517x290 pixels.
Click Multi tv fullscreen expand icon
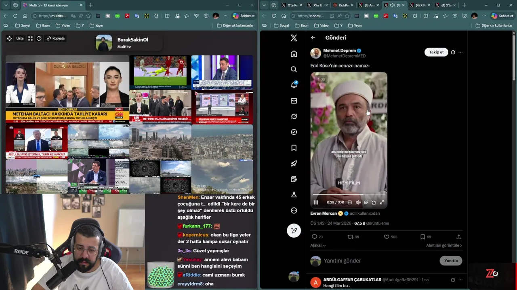tap(30, 38)
